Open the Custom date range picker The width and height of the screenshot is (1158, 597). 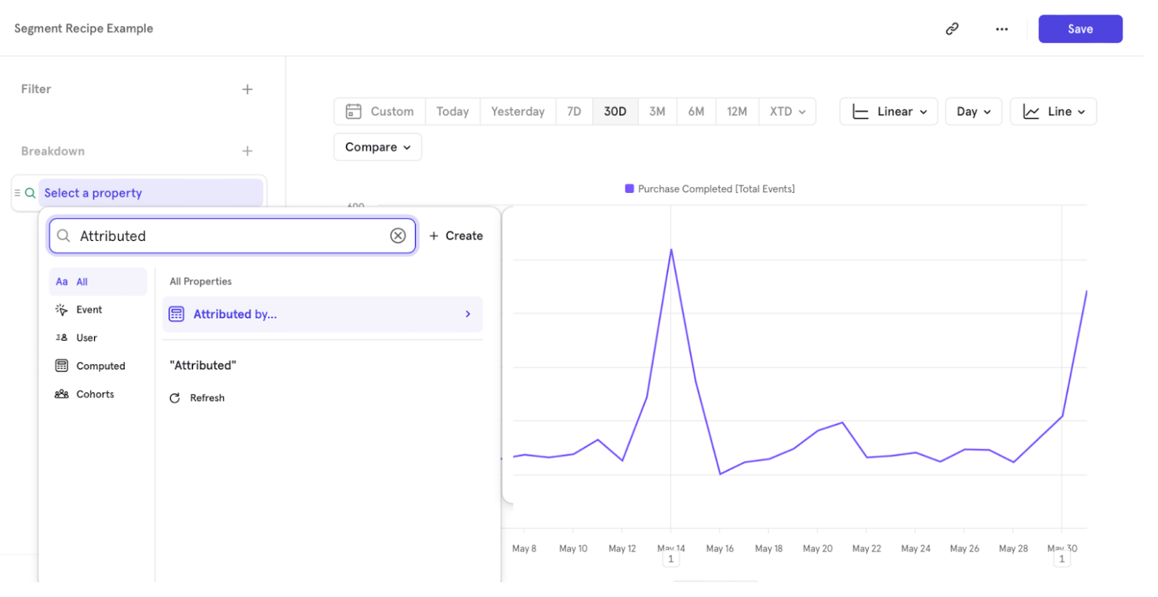[x=379, y=112]
